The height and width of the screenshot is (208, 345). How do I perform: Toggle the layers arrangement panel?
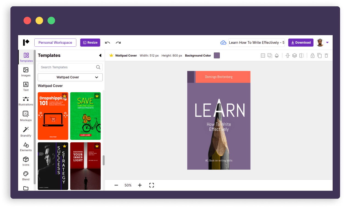coord(295,55)
